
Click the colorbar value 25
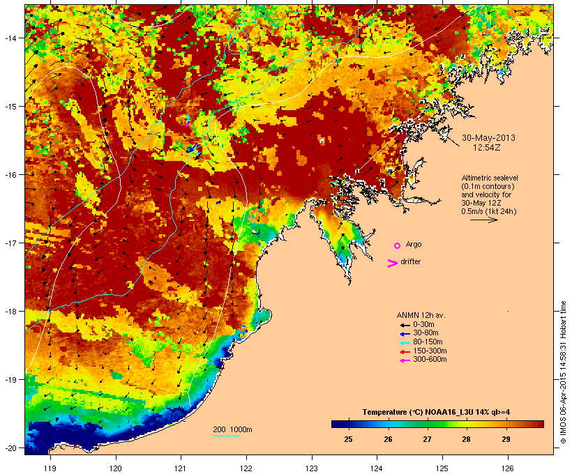348,439
